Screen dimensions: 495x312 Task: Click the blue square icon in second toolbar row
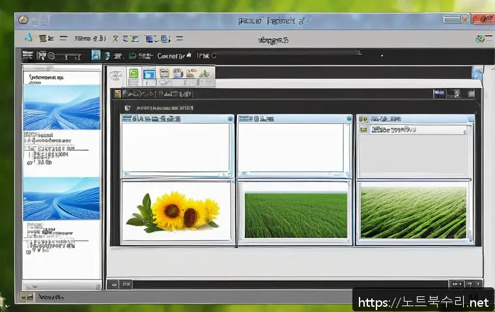[96, 56]
